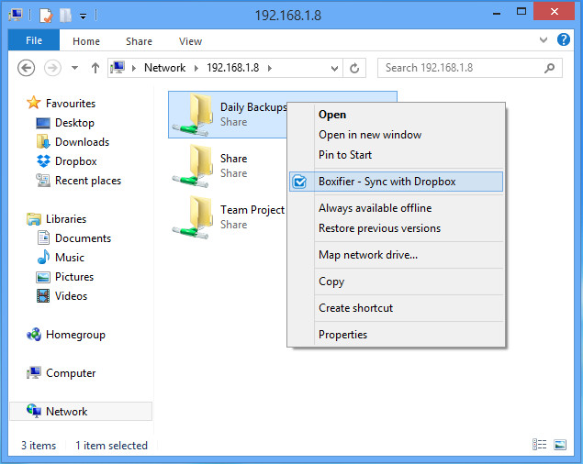Click the Properties quick access toolbar icon
The width and height of the screenshot is (583, 464).
click(x=46, y=16)
